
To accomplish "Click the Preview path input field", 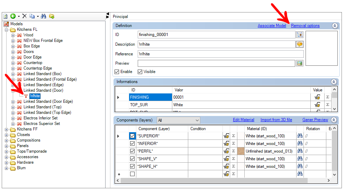I will [216, 63].
